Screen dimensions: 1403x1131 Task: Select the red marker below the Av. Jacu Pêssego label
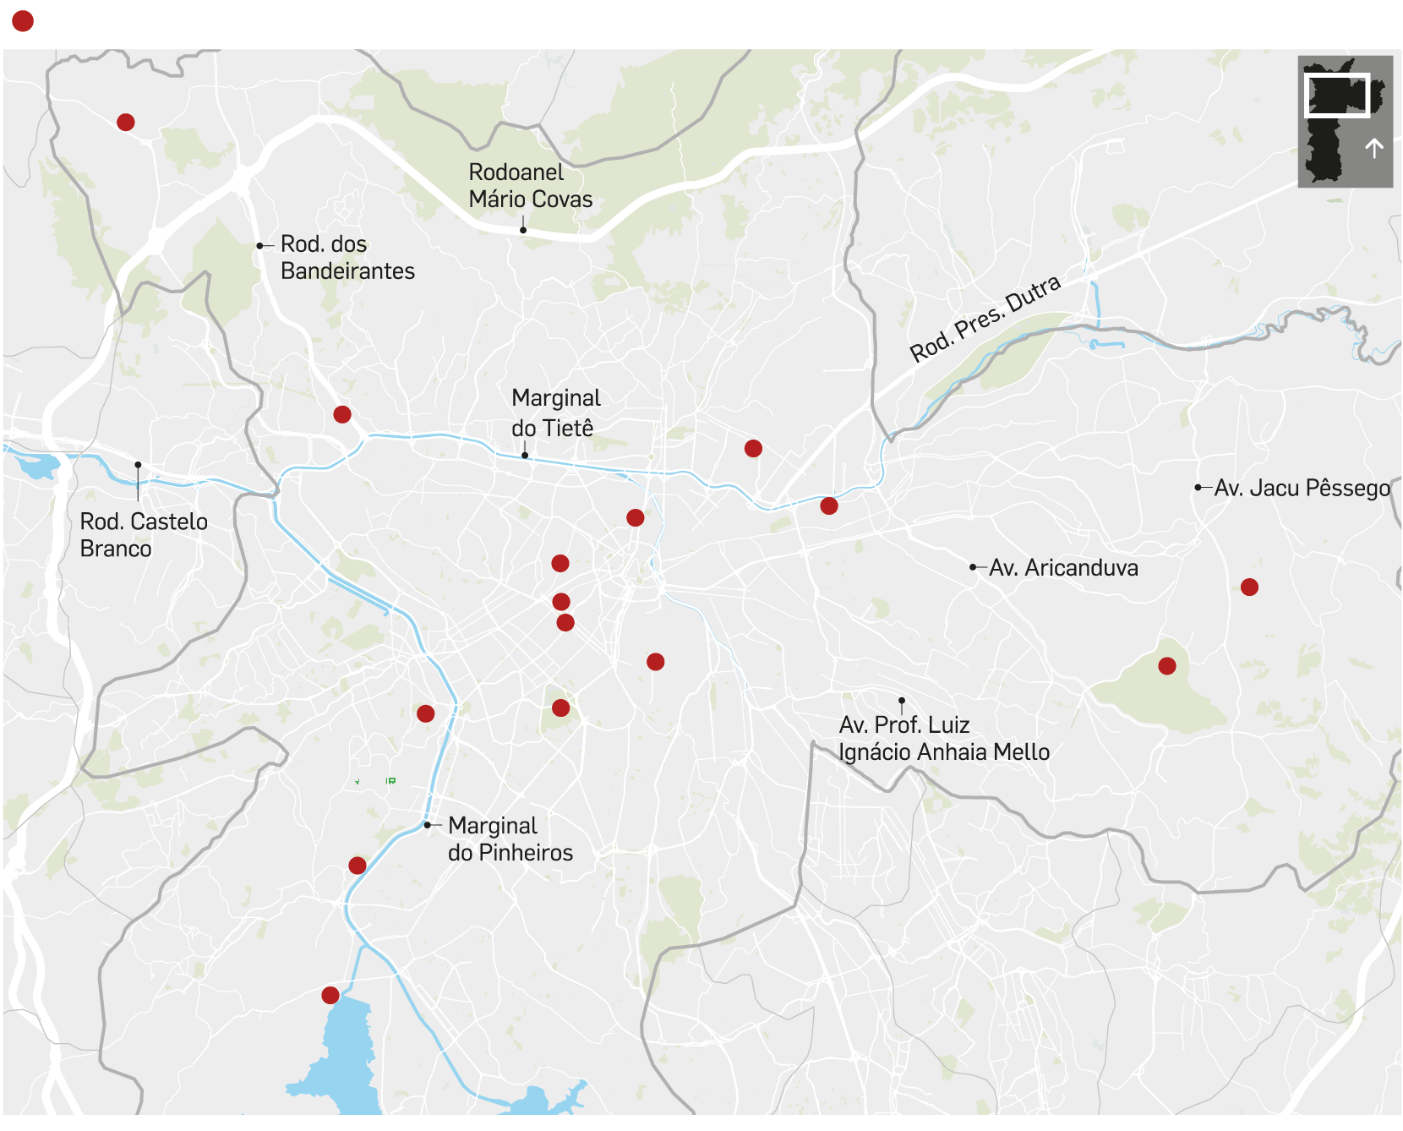(x=1249, y=587)
